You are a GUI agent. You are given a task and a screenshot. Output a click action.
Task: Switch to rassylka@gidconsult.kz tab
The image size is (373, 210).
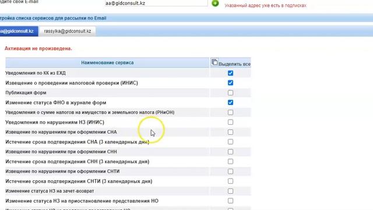68,31
